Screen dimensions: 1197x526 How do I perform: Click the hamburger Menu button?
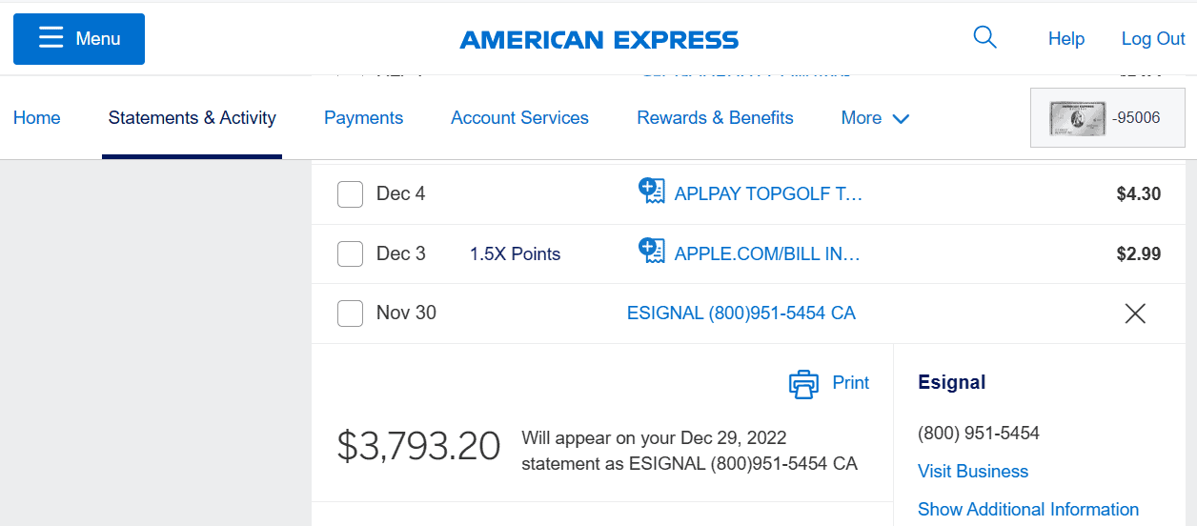79,39
